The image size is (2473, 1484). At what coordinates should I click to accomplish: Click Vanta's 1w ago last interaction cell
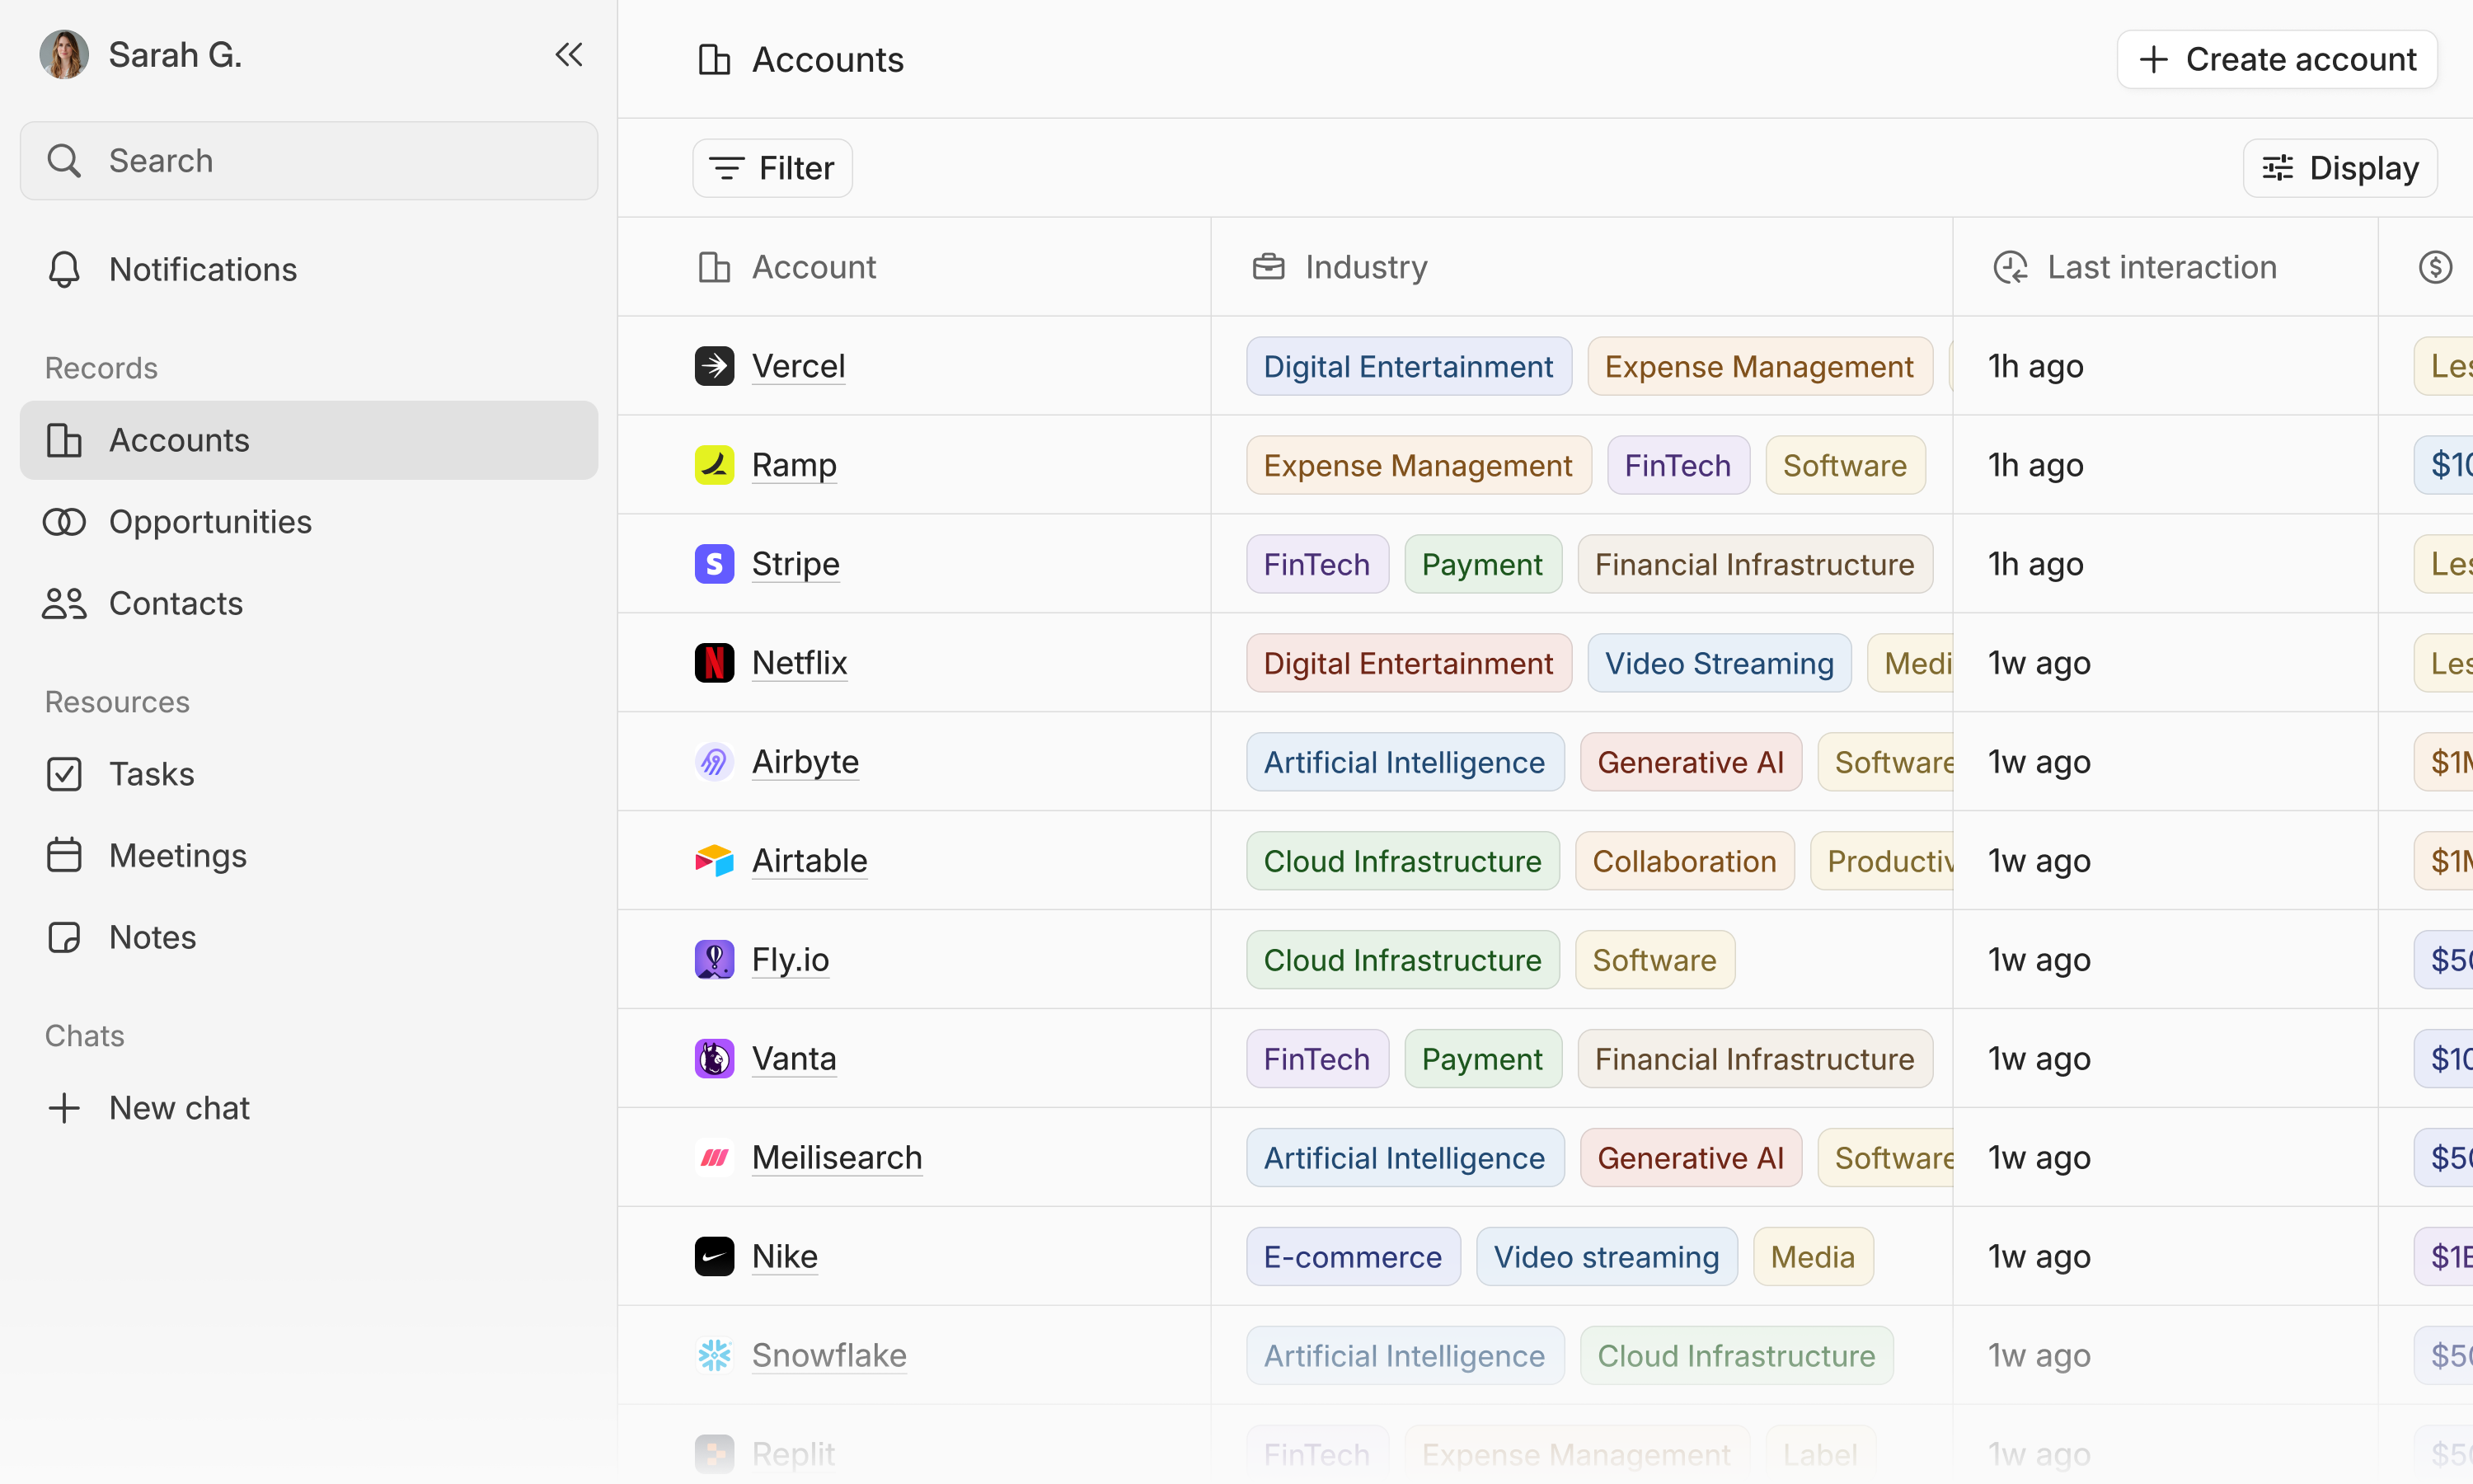pyautogui.click(x=2164, y=1059)
